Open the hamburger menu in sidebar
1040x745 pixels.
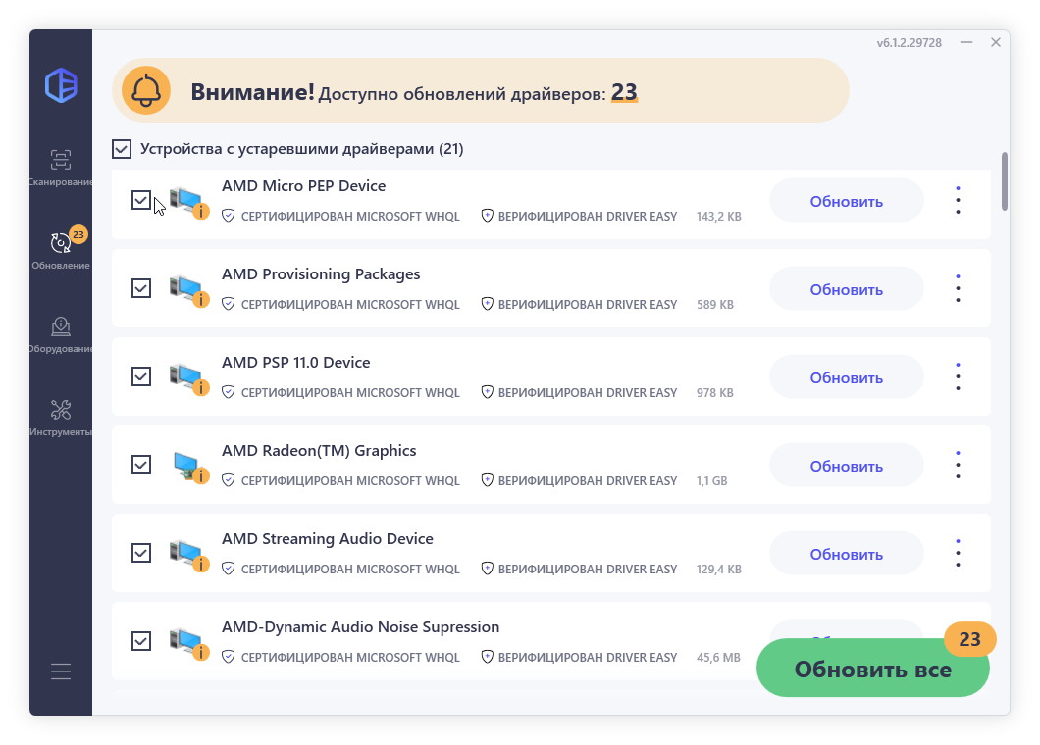point(61,671)
